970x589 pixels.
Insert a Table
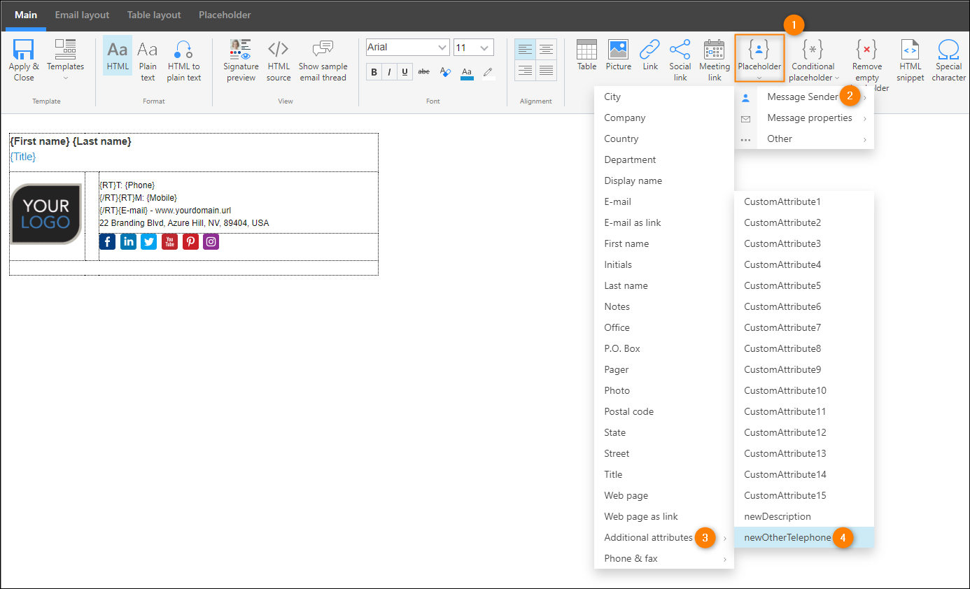coord(586,55)
